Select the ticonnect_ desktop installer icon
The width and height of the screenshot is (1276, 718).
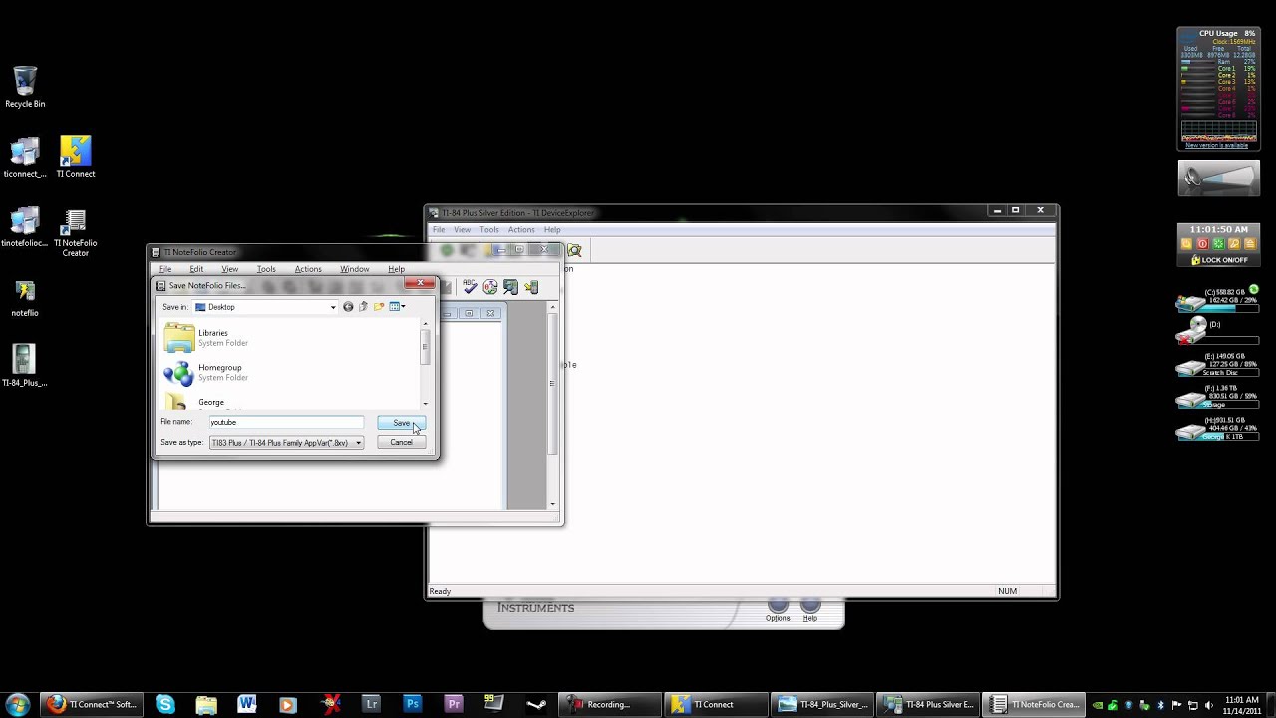point(25,157)
